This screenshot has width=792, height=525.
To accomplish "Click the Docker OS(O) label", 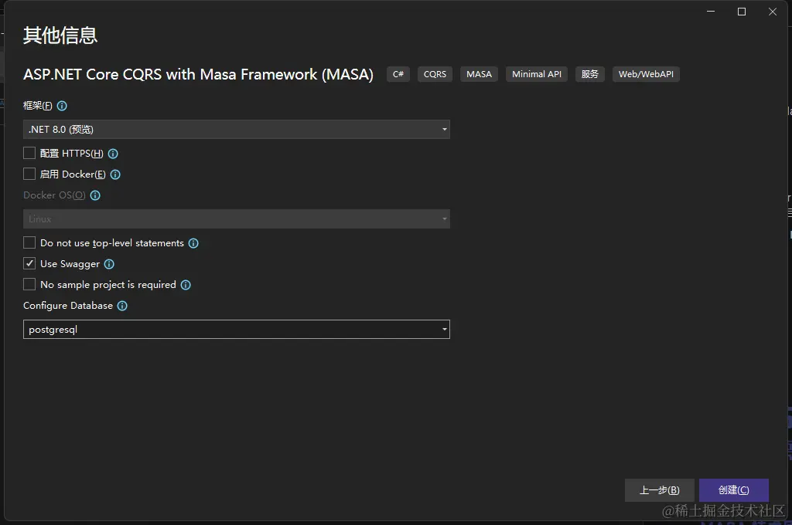I will (x=54, y=195).
